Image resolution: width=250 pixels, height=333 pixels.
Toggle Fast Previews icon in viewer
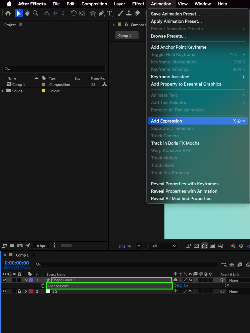(x=188, y=246)
